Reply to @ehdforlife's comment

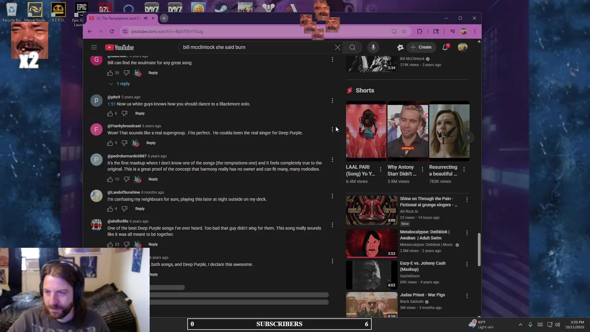153,244
